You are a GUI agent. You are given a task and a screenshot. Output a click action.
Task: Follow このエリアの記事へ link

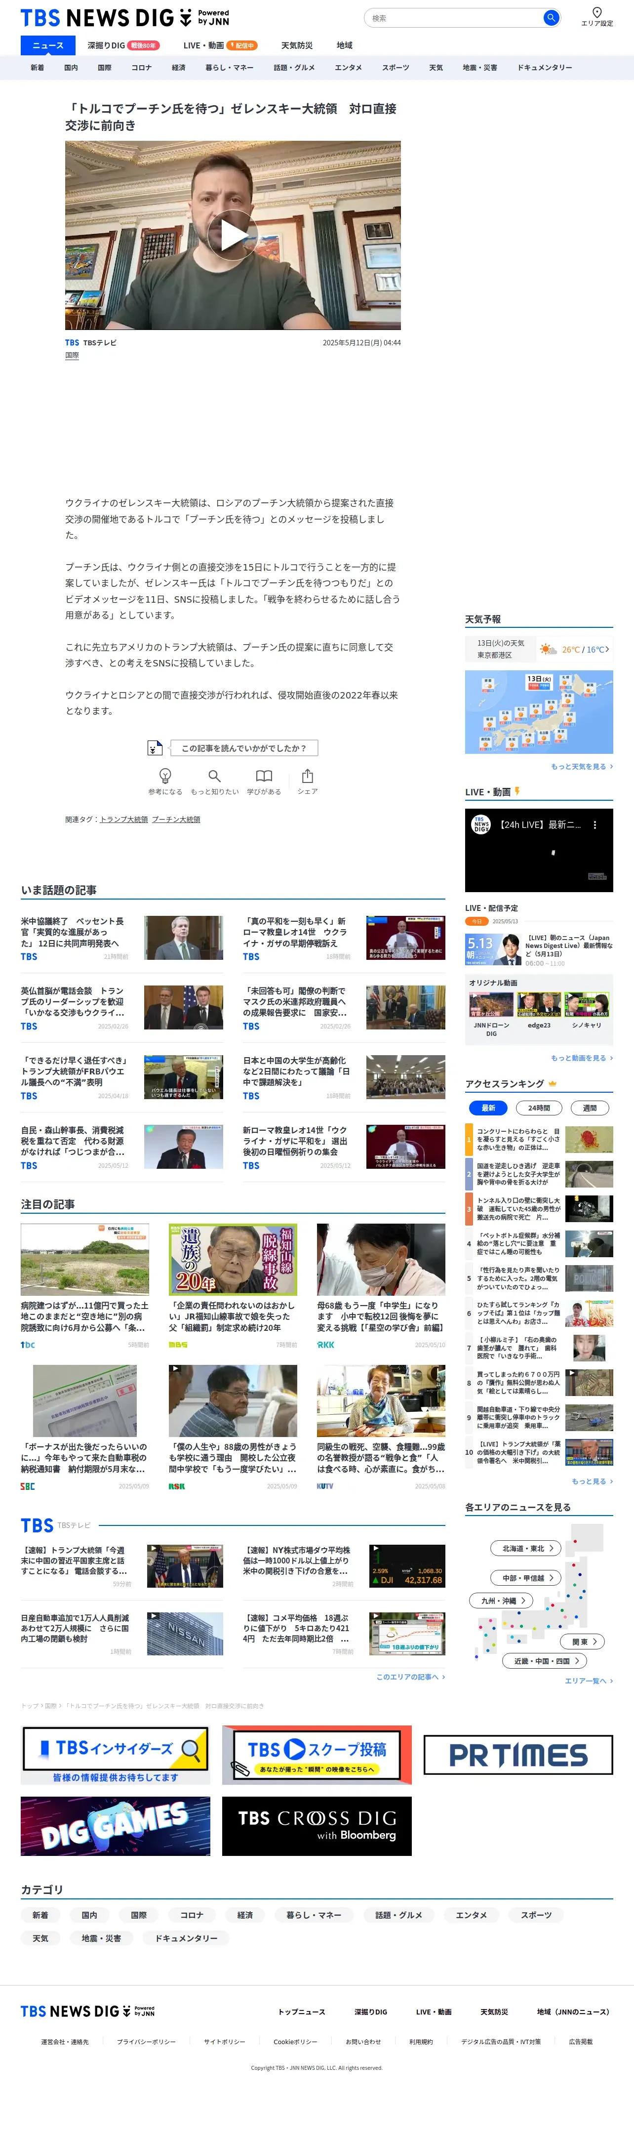pos(410,1677)
